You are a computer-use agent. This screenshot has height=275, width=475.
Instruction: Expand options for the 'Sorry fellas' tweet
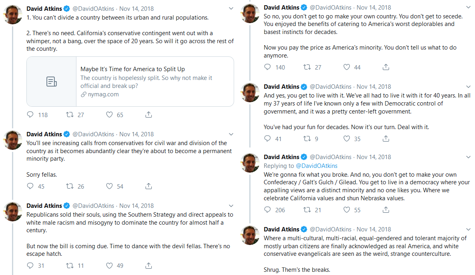pyautogui.click(x=231, y=134)
